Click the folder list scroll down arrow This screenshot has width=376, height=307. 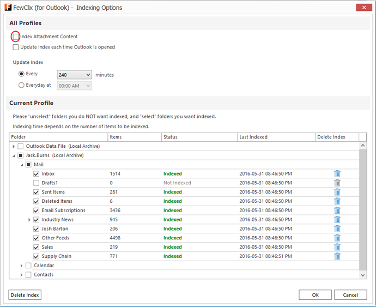click(x=363, y=275)
